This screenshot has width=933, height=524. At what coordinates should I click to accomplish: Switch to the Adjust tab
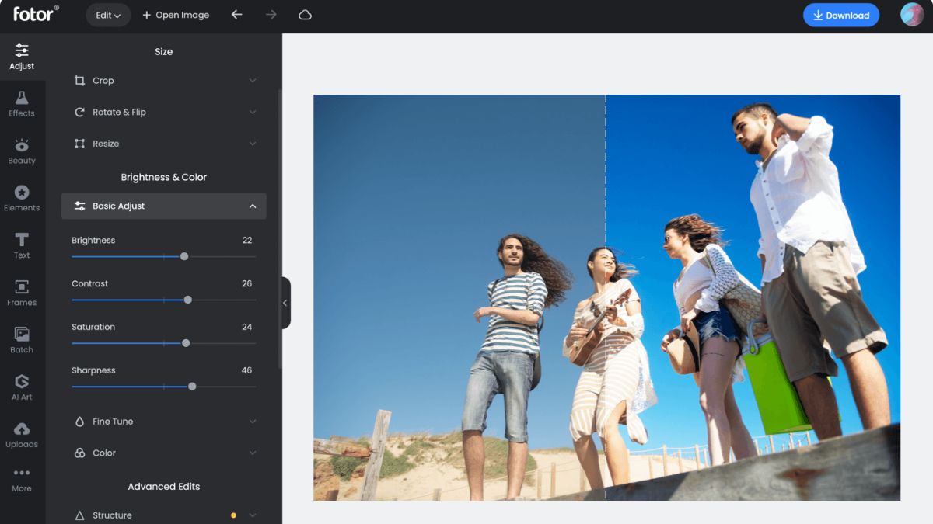22,56
